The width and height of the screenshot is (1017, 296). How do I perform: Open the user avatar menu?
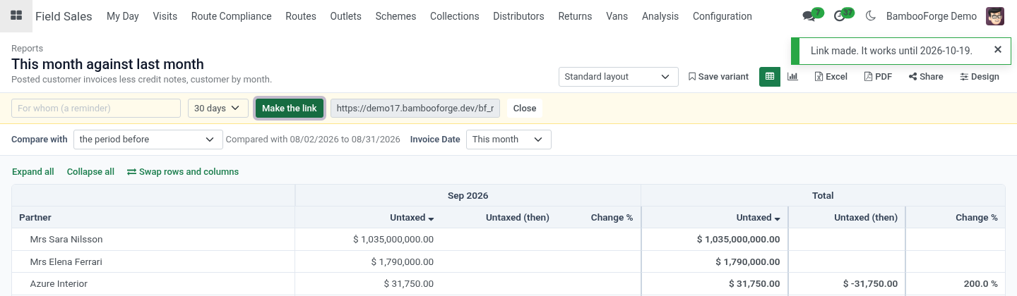point(995,16)
